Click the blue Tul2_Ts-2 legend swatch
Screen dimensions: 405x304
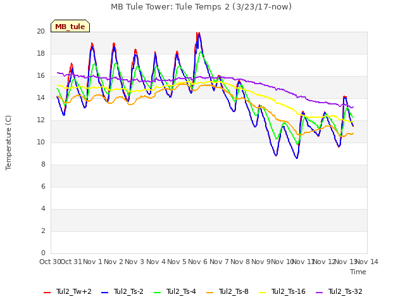[x=104, y=293]
